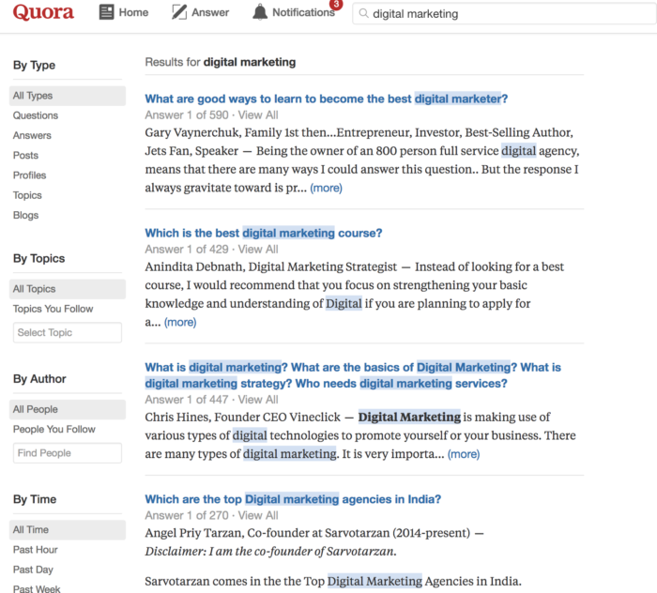This screenshot has height=593, width=657.
Task: Click the red notification count badge
Action: point(336,4)
